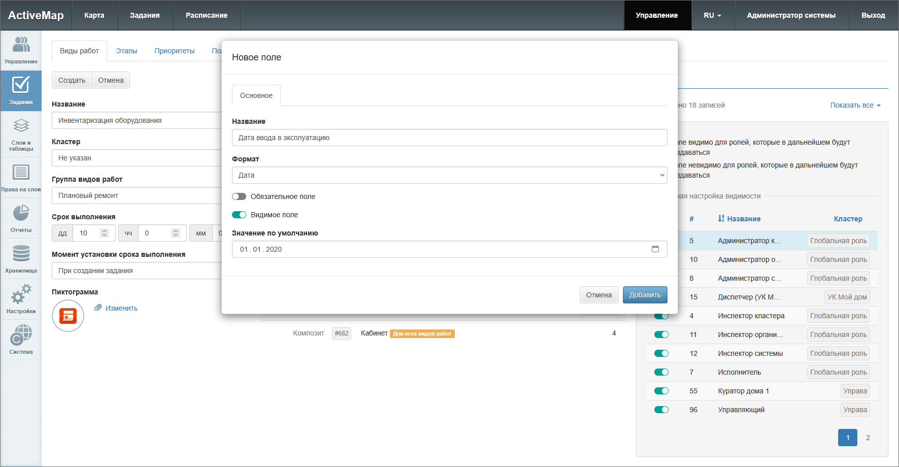Toggle visibility for Инспектор системы role

pos(661,353)
